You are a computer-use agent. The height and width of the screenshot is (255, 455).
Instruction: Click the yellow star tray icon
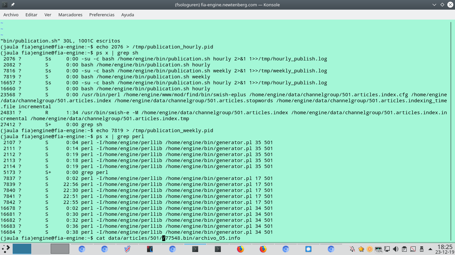coord(361,249)
